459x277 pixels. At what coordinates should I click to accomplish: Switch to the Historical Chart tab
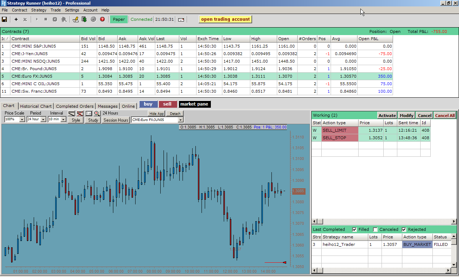tap(36, 106)
